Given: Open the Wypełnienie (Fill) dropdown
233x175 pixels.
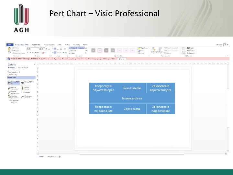Looking at the screenshot, I should pyautogui.click(x=144, y=48).
